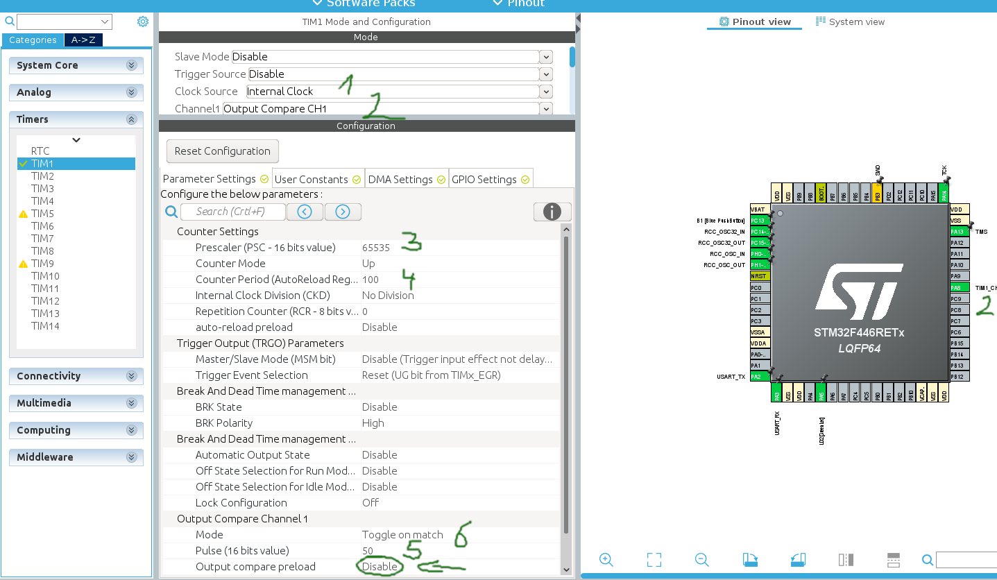The height and width of the screenshot is (580, 997).
Task: Select TIM5 in the timers list
Action: pyautogui.click(x=42, y=214)
